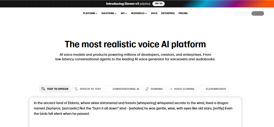Open the API dropdown menu

click(124, 13)
